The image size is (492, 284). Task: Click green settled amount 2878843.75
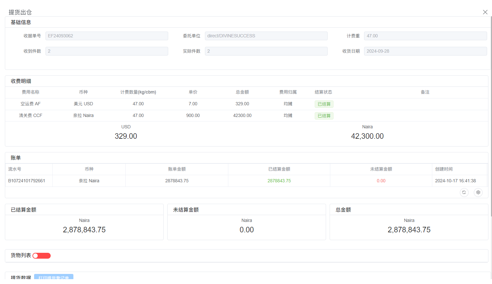tap(279, 181)
